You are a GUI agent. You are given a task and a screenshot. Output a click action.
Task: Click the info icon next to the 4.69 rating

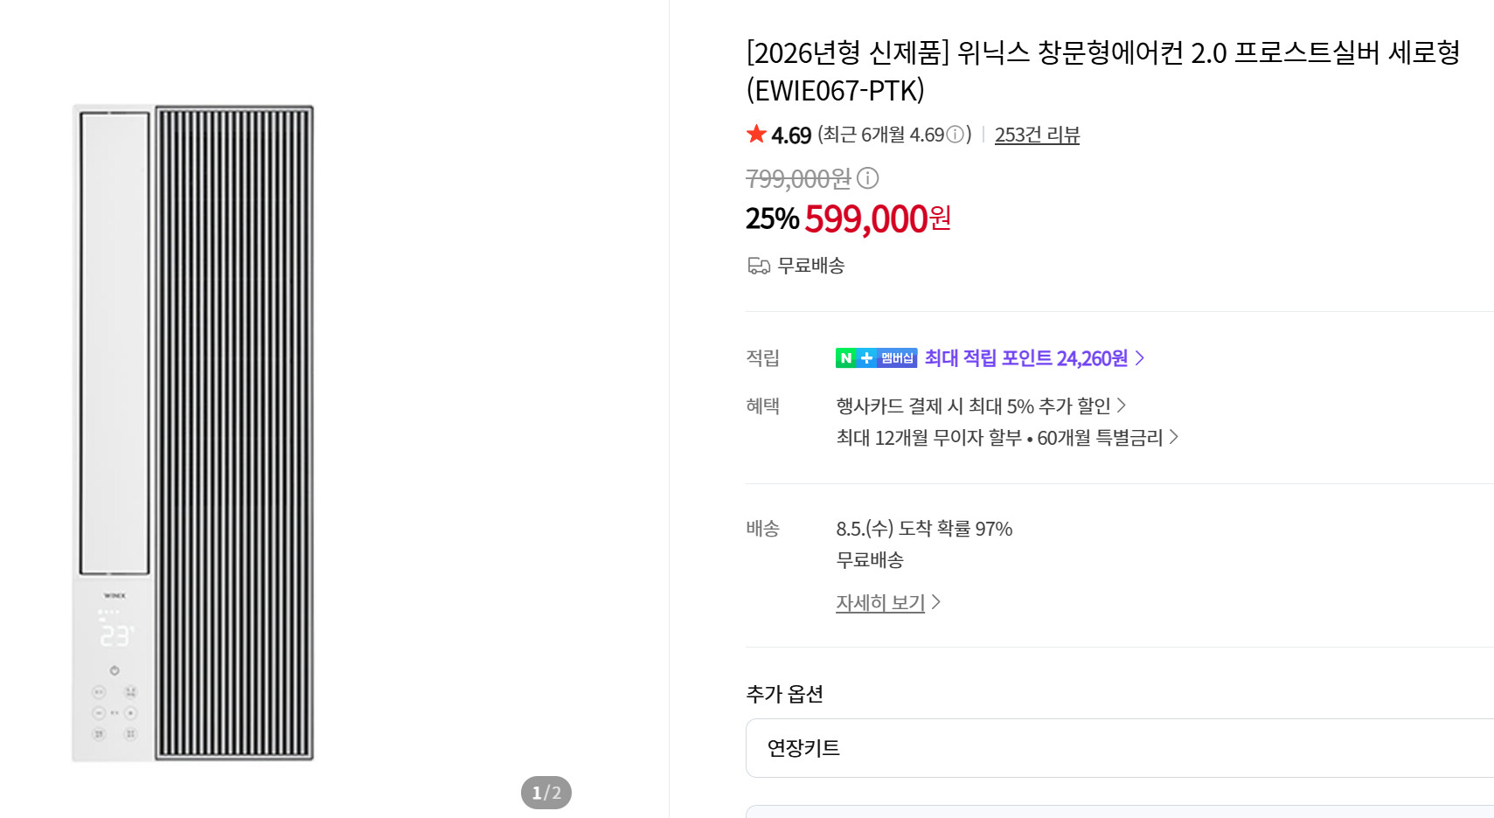(955, 135)
